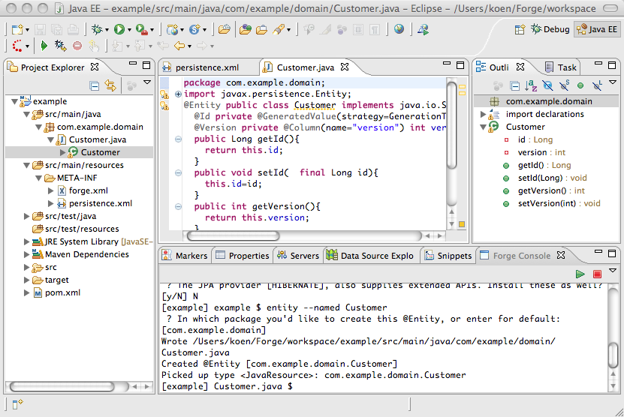
Task: Toggle Hide Fields in Outline toolbar
Action: pyautogui.click(x=548, y=85)
